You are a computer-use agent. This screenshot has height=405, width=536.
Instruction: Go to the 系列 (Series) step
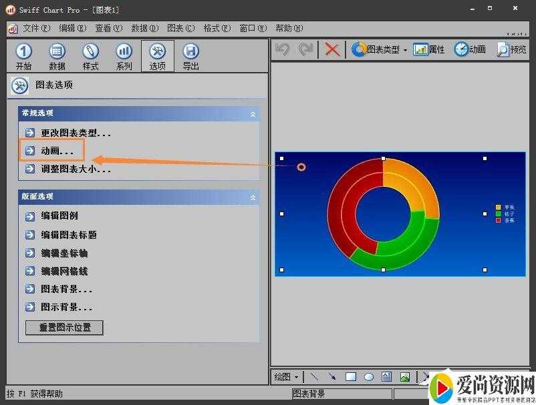pos(124,57)
